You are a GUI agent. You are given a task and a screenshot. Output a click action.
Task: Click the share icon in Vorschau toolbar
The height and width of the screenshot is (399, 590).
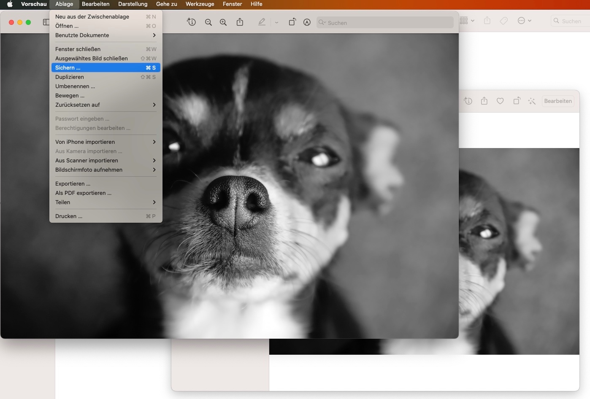coord(240,22)
